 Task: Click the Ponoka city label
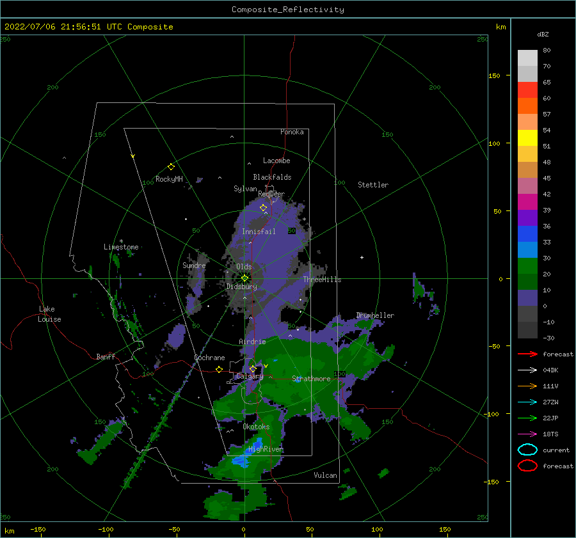(x=292, y=132)
